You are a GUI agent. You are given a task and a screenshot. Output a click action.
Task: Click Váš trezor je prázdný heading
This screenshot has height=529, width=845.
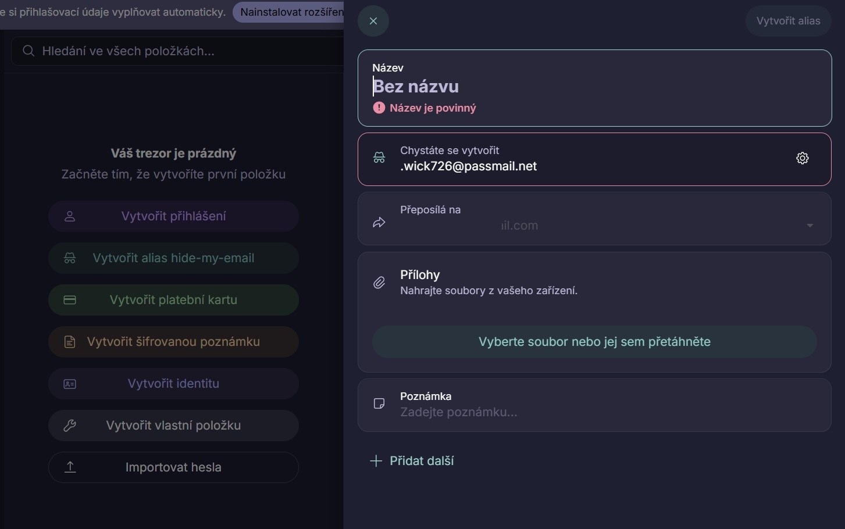173,153
